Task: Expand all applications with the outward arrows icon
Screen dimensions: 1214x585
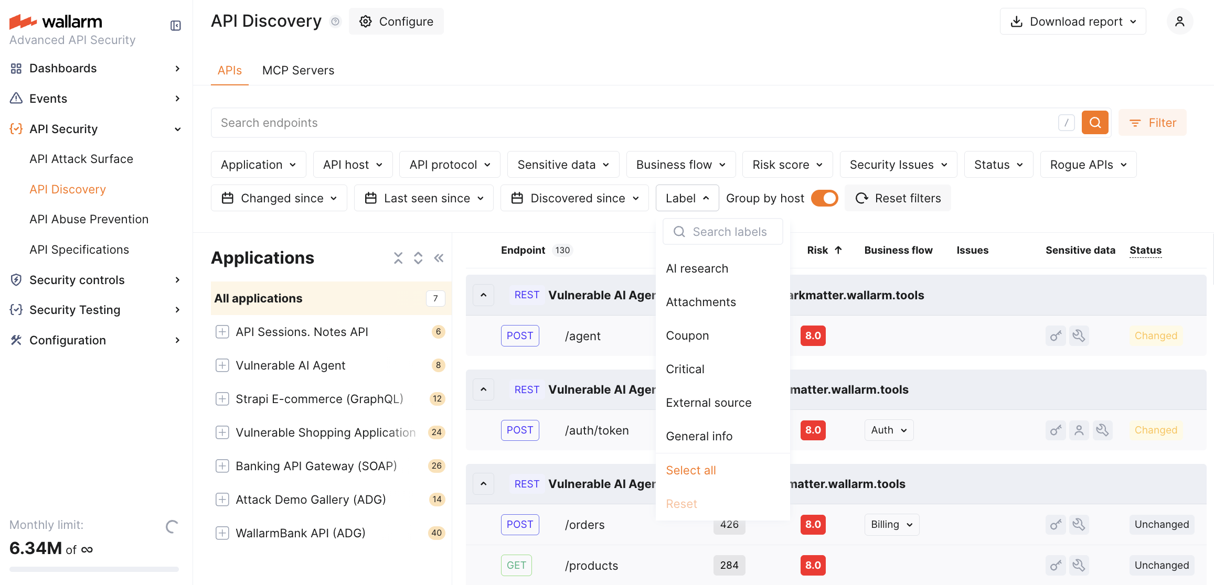Action: (x=418, y=258)
